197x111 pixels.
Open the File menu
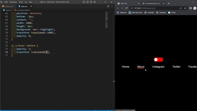click(1, 2)
